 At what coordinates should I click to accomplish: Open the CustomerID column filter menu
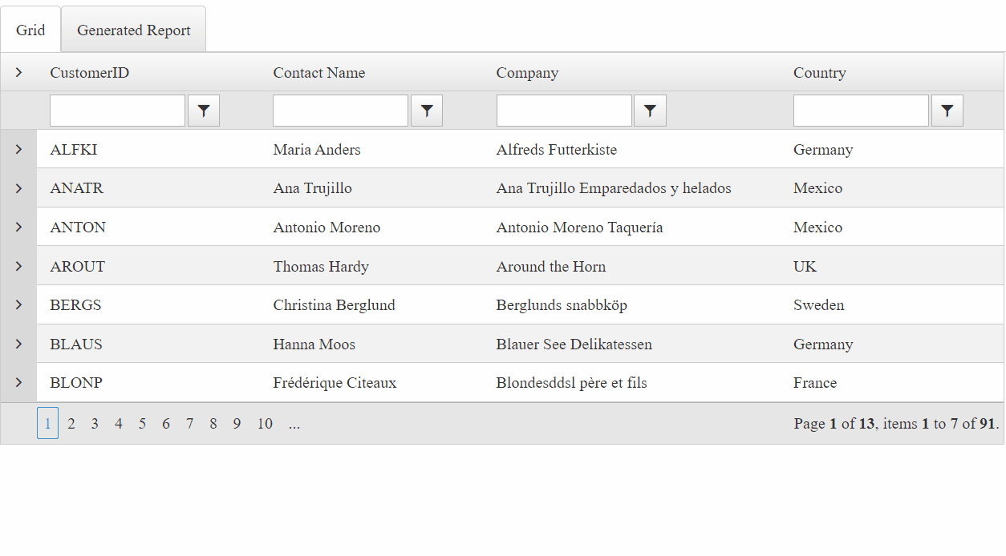(203, 110)
